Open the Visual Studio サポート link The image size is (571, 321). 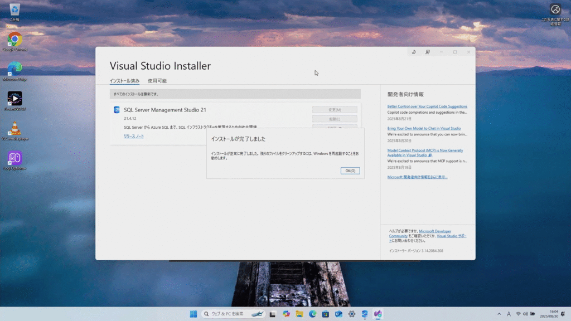click(451, 236)
